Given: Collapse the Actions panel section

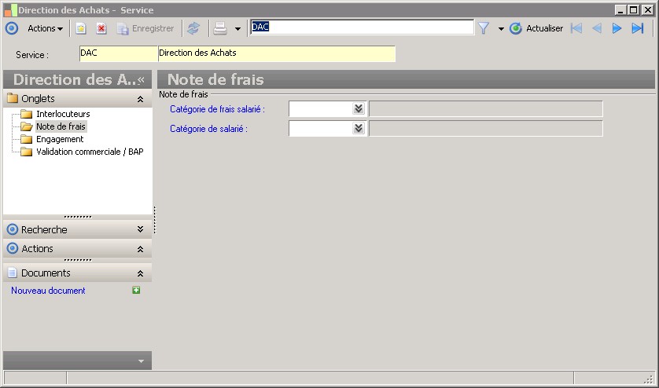Looking at the screenshot, I should pos(141,249).
